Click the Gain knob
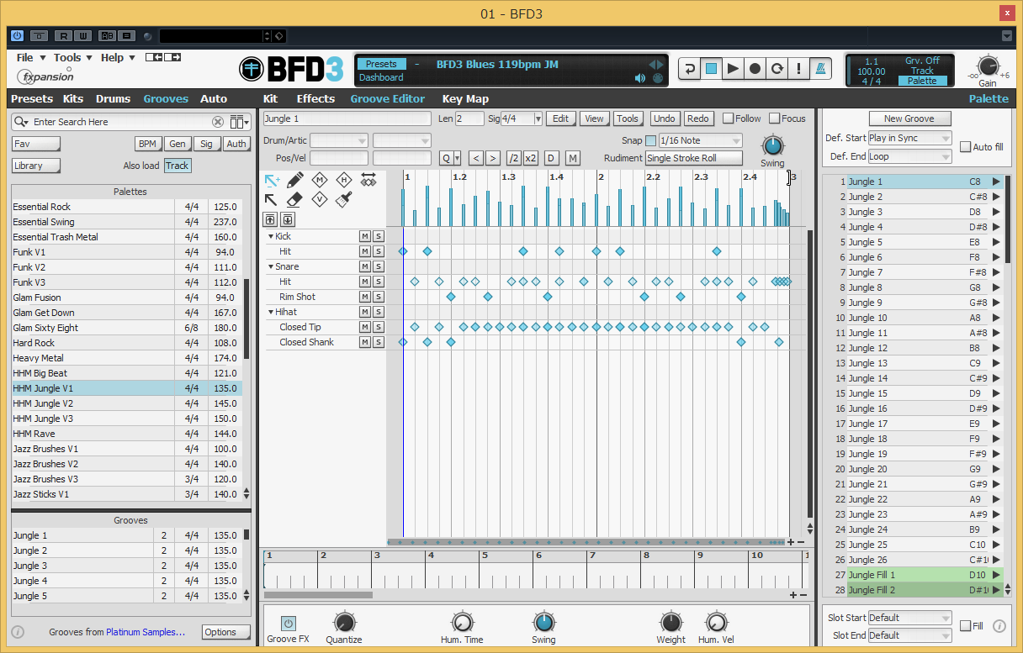This screenshot has width=1023, height=653. point(988,66)
